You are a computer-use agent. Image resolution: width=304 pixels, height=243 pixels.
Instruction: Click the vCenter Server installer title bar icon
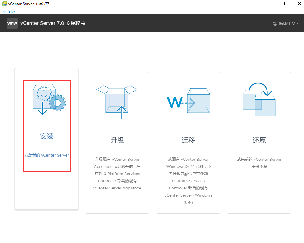point(4,4)
